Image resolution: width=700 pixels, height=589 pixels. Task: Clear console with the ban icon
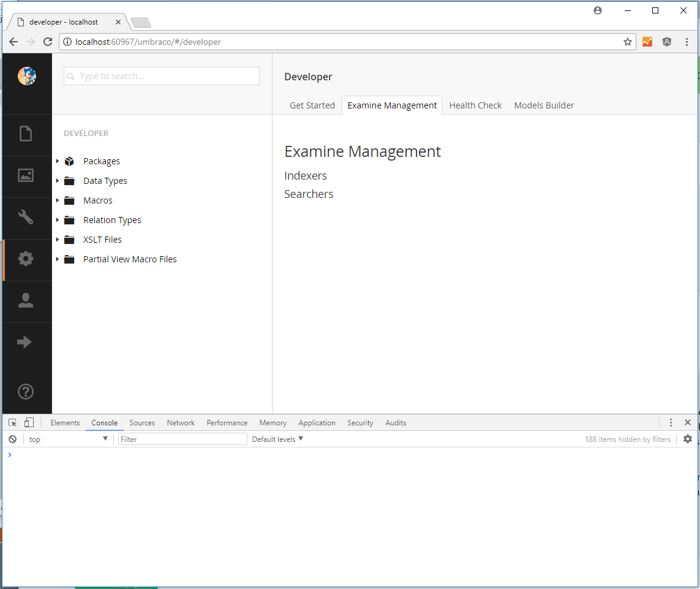click(x=12, y=439)
